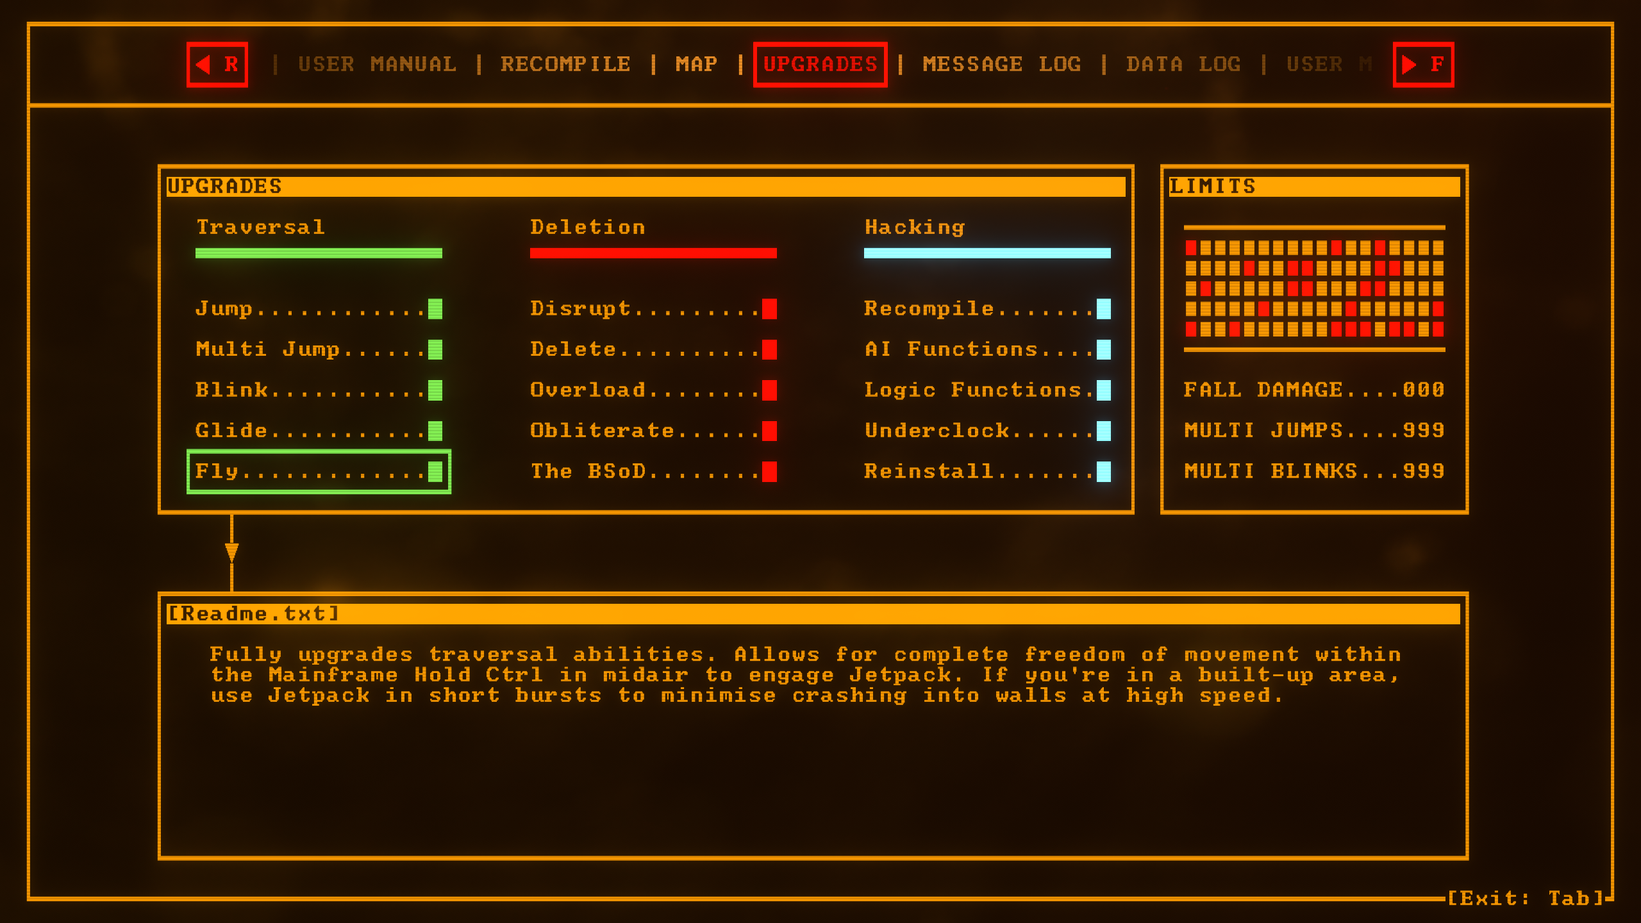Image resolution: width=1641 pixels, height=923 pixels.
Task: Click the Exit Tab label
Action: tap(1526, 898)
